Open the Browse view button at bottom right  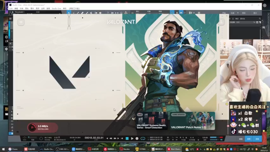click(x=257, y=139)
